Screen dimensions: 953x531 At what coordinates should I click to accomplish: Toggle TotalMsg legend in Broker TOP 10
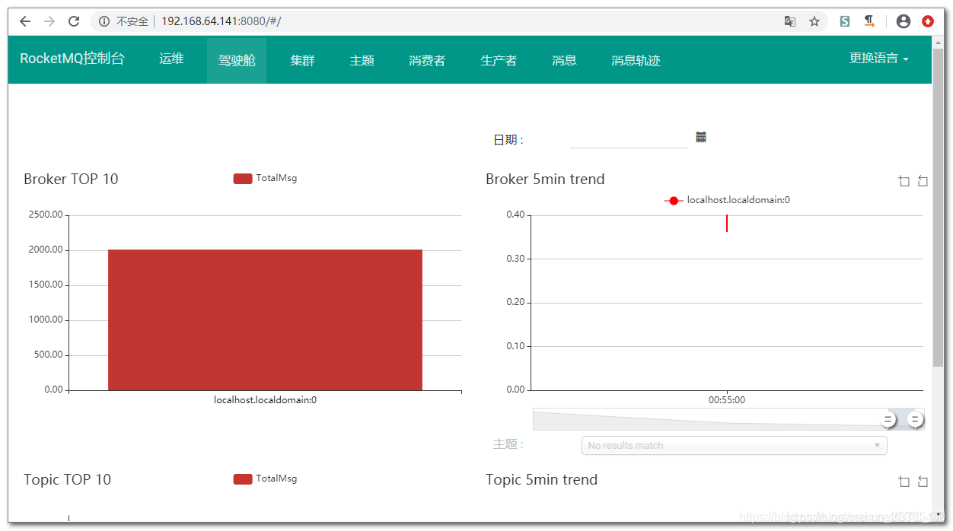[x=265, y=178]
